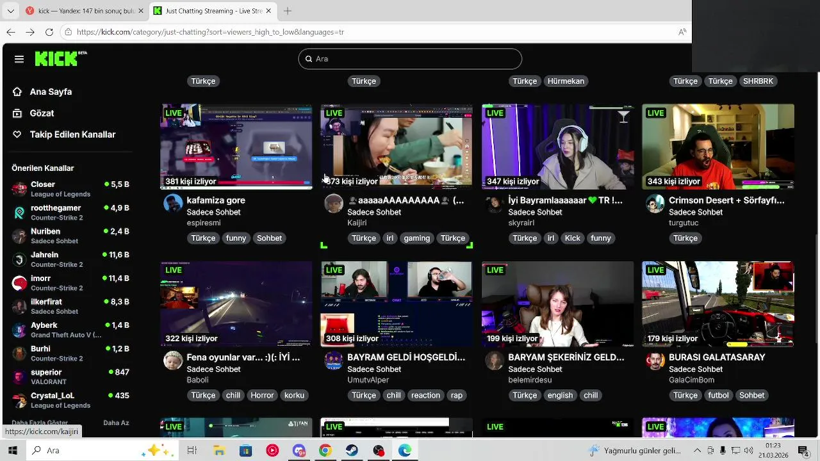820x461 pixels.
Task: Open File Explorer from the taskbar
Action: pos(219,451)
